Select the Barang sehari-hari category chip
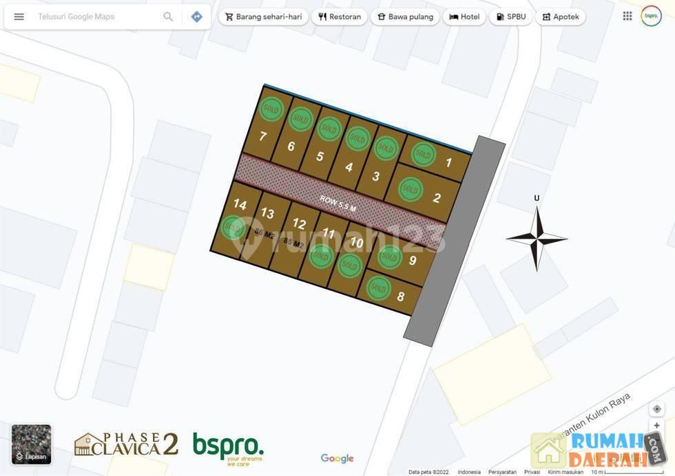 (263, 17)
